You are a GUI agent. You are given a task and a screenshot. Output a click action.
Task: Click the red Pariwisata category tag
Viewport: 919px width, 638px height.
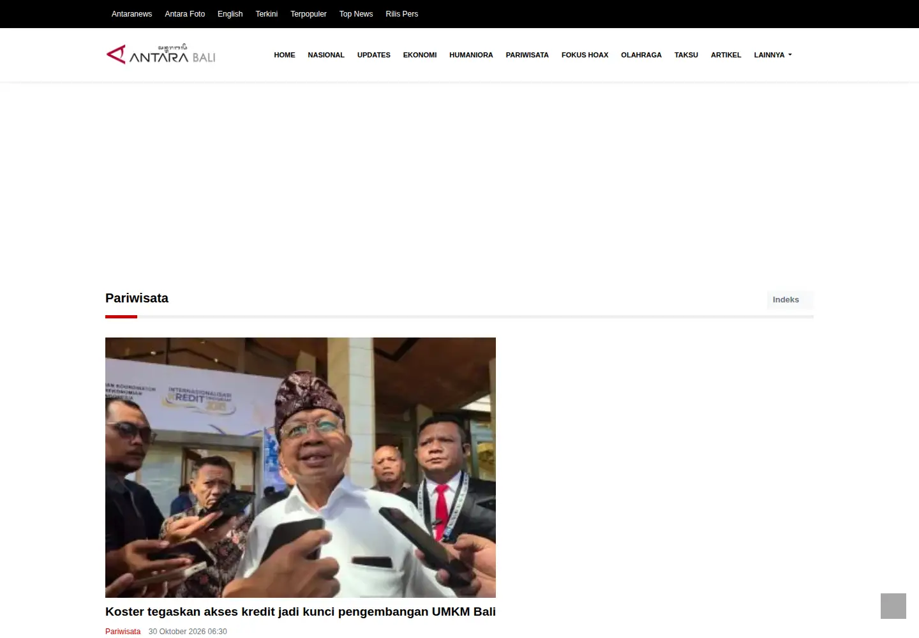[x=123, y=632]
